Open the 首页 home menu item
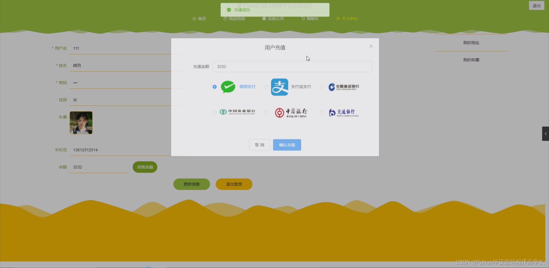The height and width of the screenshot is (268, 549). pyautogui.click(x=199, y=19)
